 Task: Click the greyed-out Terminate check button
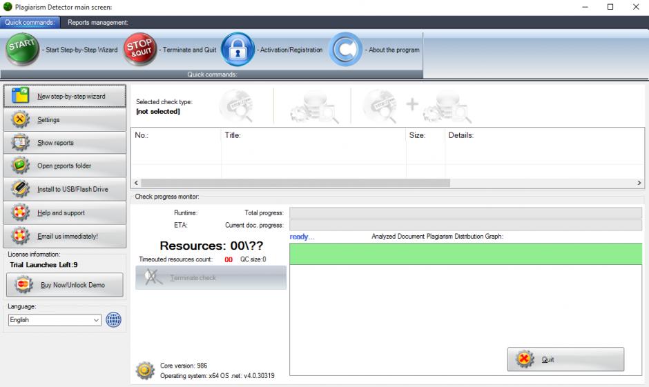point(211,277)
